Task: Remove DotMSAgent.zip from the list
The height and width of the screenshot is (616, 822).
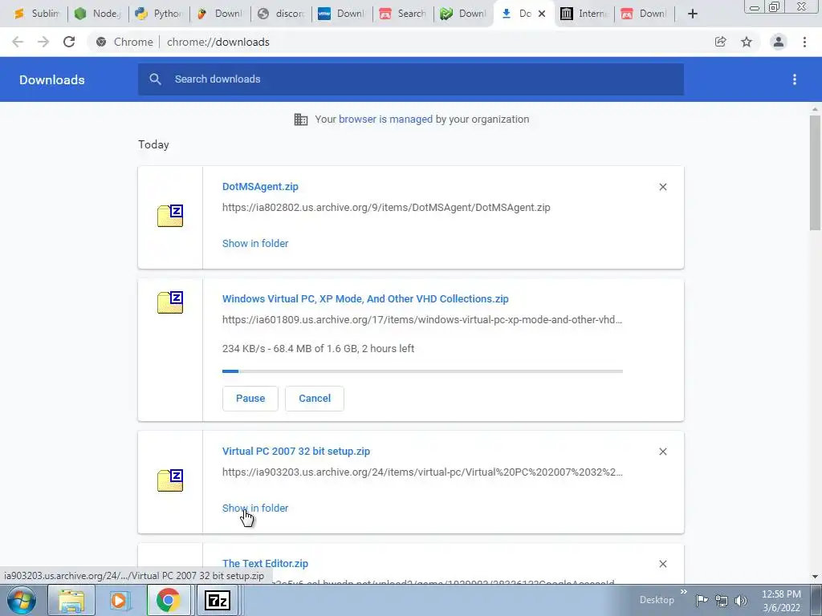Action: tap(663, 187)
